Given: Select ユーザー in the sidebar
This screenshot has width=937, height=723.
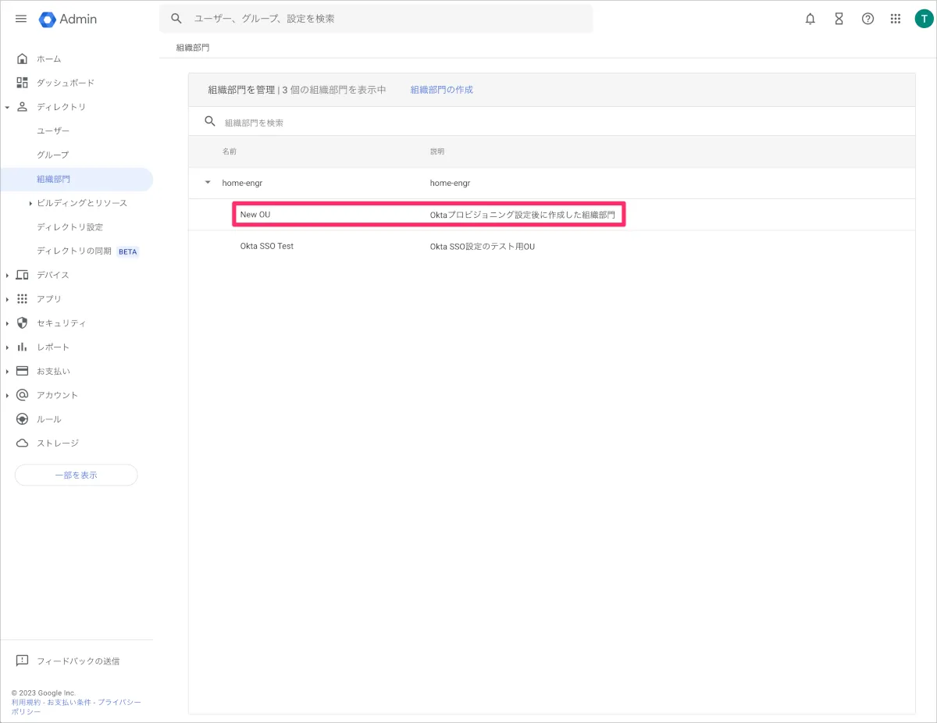Looking at the screenshot, I should click(x=53, y=131).
